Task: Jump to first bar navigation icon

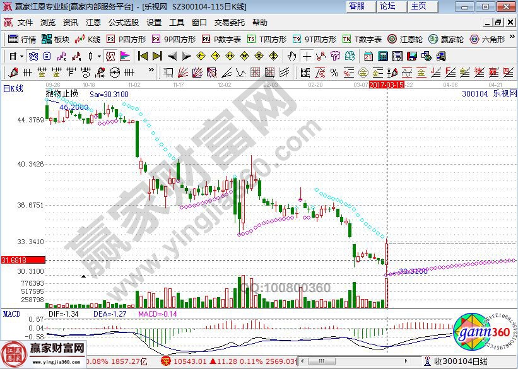Action: 143,56
